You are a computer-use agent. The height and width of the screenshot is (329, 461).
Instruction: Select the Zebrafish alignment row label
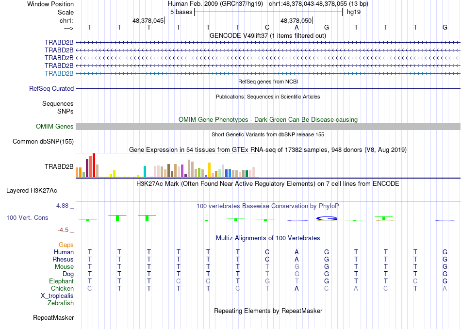(61, 303)
